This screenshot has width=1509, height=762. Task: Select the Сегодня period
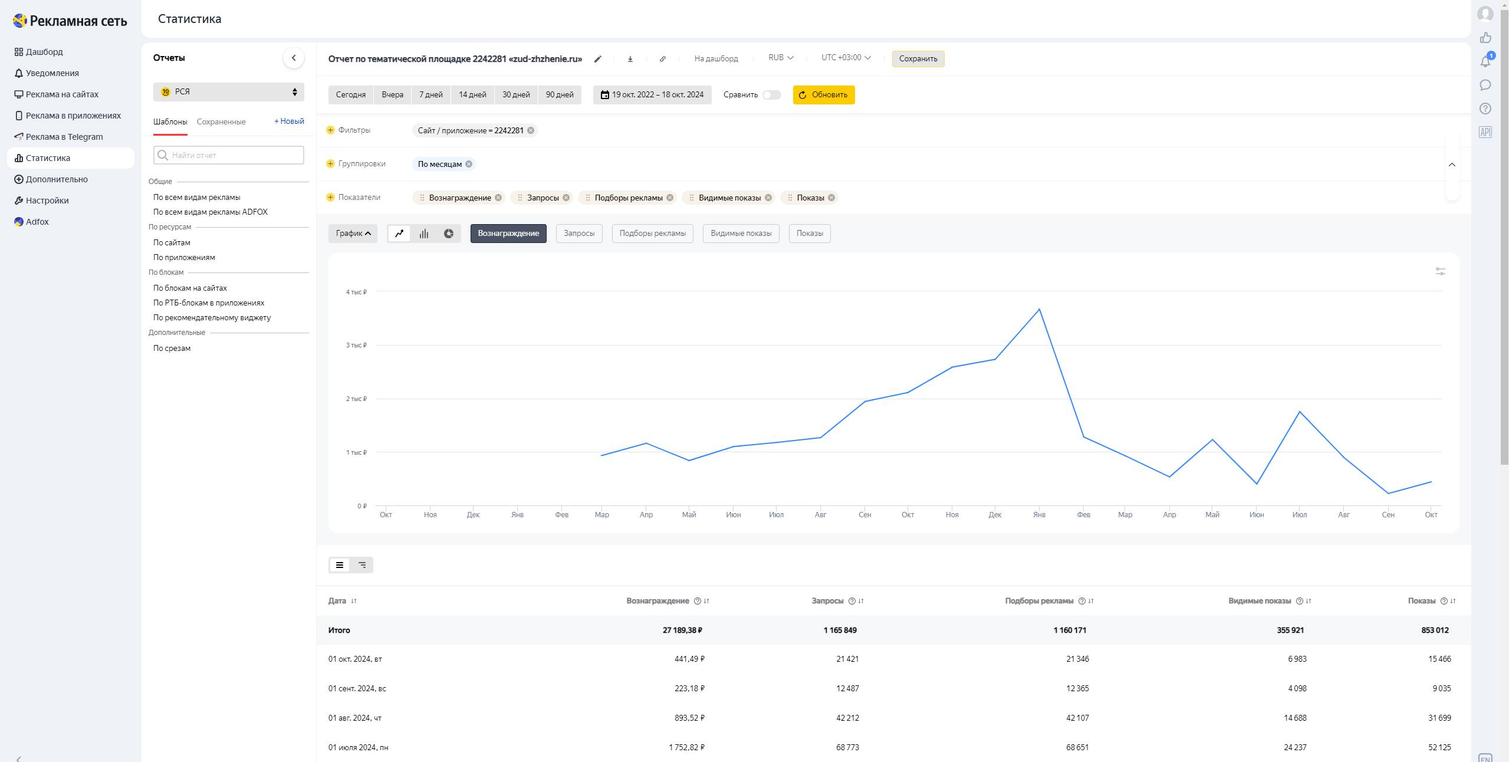(x=351, y=95)
